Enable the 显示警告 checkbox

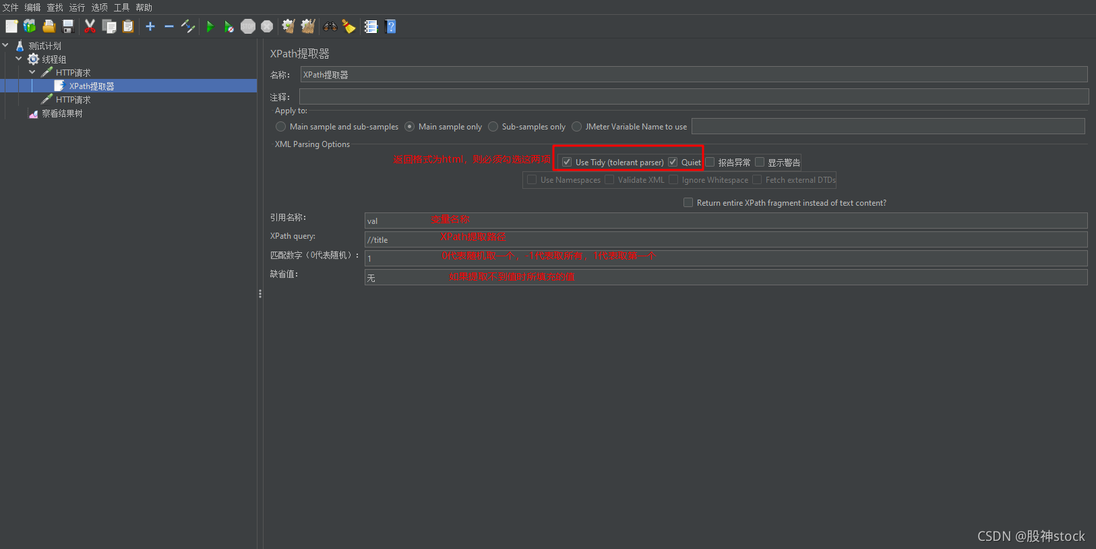coord(760,162)
